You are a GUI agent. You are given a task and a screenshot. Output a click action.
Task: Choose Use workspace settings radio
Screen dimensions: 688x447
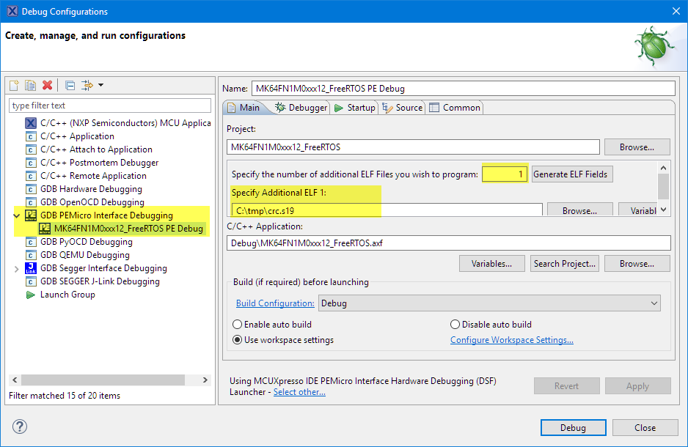pos(237,340)
